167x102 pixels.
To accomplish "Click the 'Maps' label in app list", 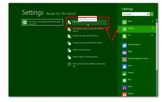I will 130,51.
